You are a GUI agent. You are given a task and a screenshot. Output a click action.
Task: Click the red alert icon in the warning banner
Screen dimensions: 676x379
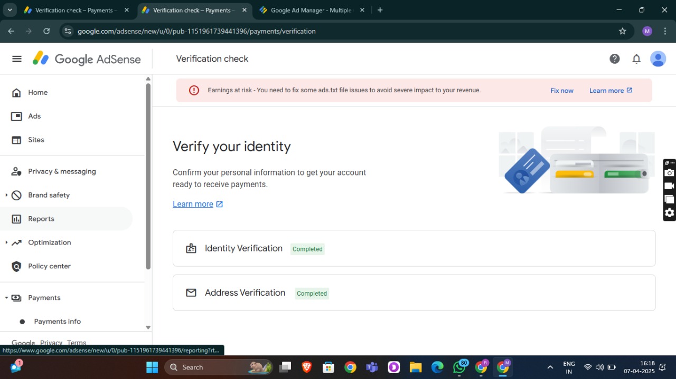[194, 91]
